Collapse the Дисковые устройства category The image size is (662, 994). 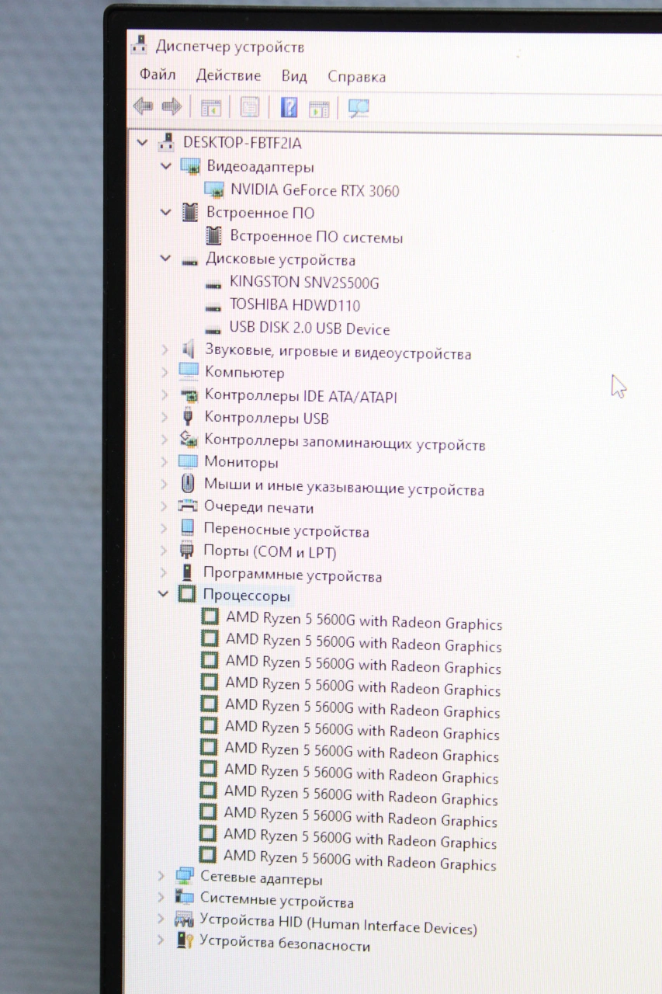(165, 259)
